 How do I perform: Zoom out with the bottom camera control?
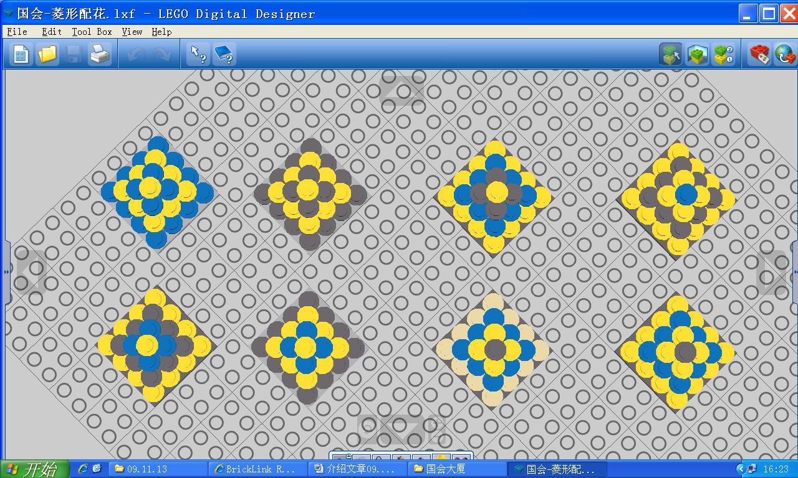coord(368,429)
